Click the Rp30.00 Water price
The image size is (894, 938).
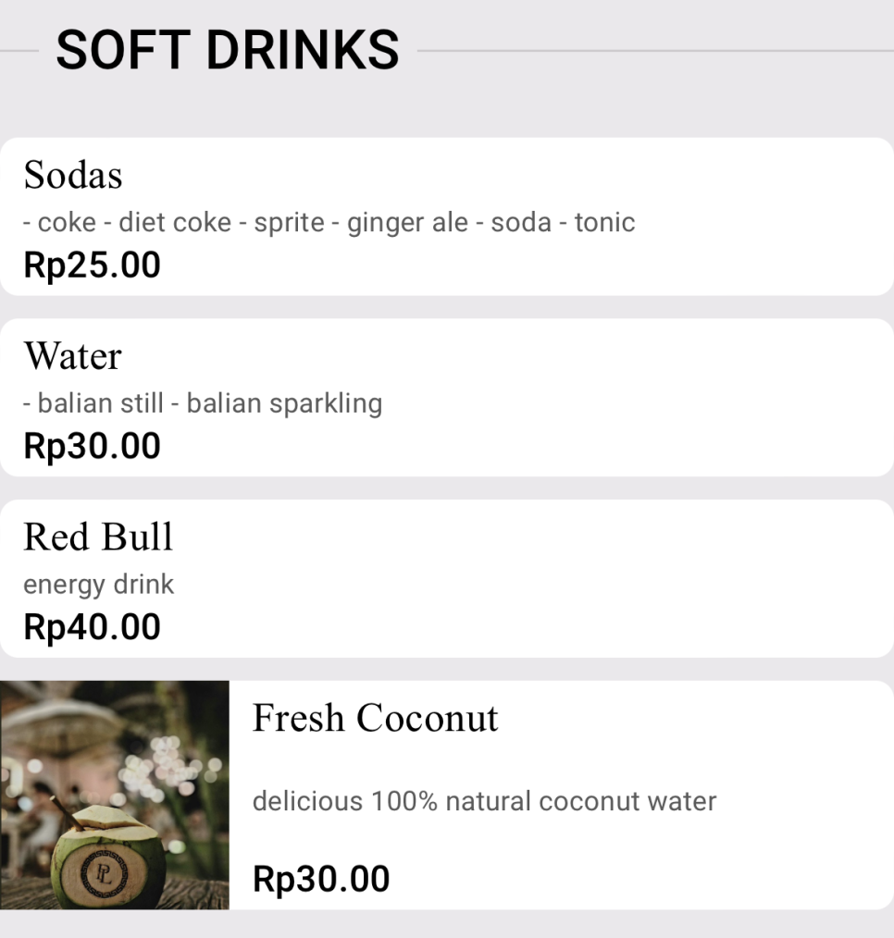point(93,446)
